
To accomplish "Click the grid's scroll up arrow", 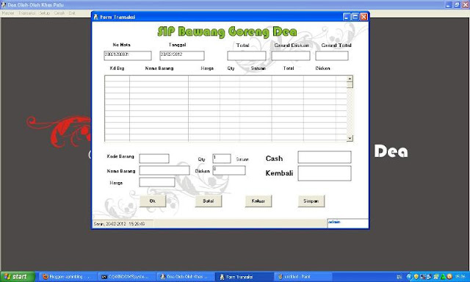I will 350,79.
